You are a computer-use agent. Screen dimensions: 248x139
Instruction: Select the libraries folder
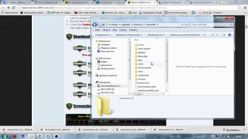tap(142, 53)
